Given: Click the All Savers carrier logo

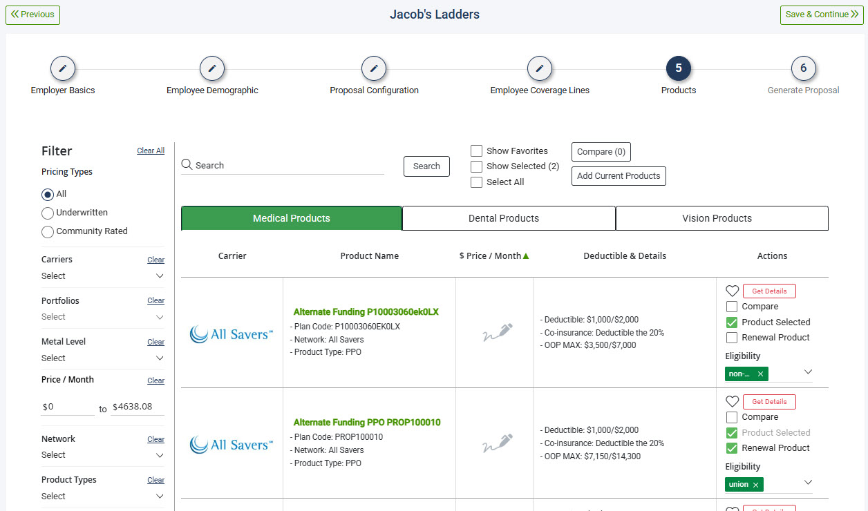Looking at the screenshot, I should (x=232, y=334).
